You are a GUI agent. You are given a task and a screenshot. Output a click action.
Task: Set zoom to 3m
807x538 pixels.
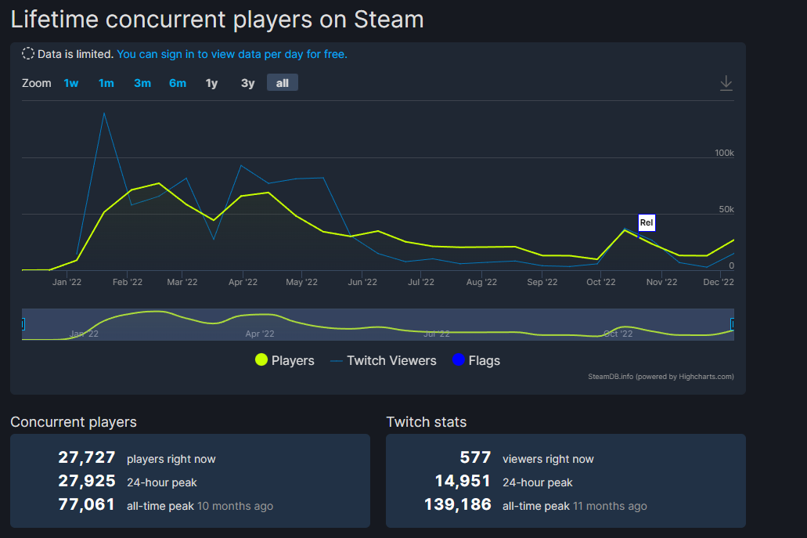[x=142, y=83]
